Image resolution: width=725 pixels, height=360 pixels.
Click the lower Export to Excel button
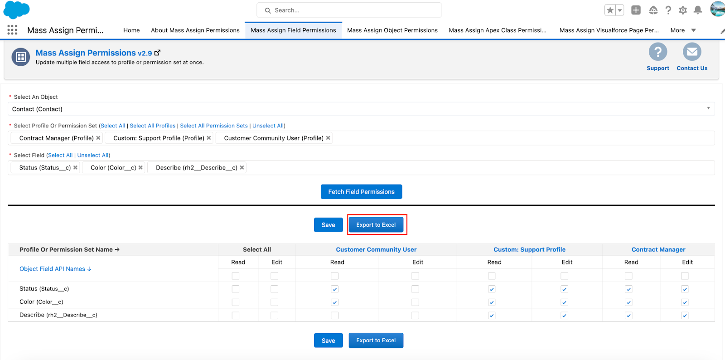(x=376, y=341)
